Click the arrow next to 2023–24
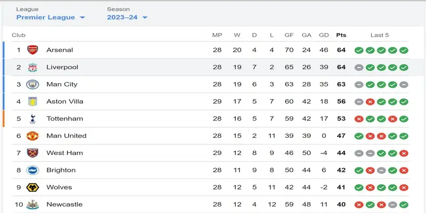 click(x=145, y=18)
